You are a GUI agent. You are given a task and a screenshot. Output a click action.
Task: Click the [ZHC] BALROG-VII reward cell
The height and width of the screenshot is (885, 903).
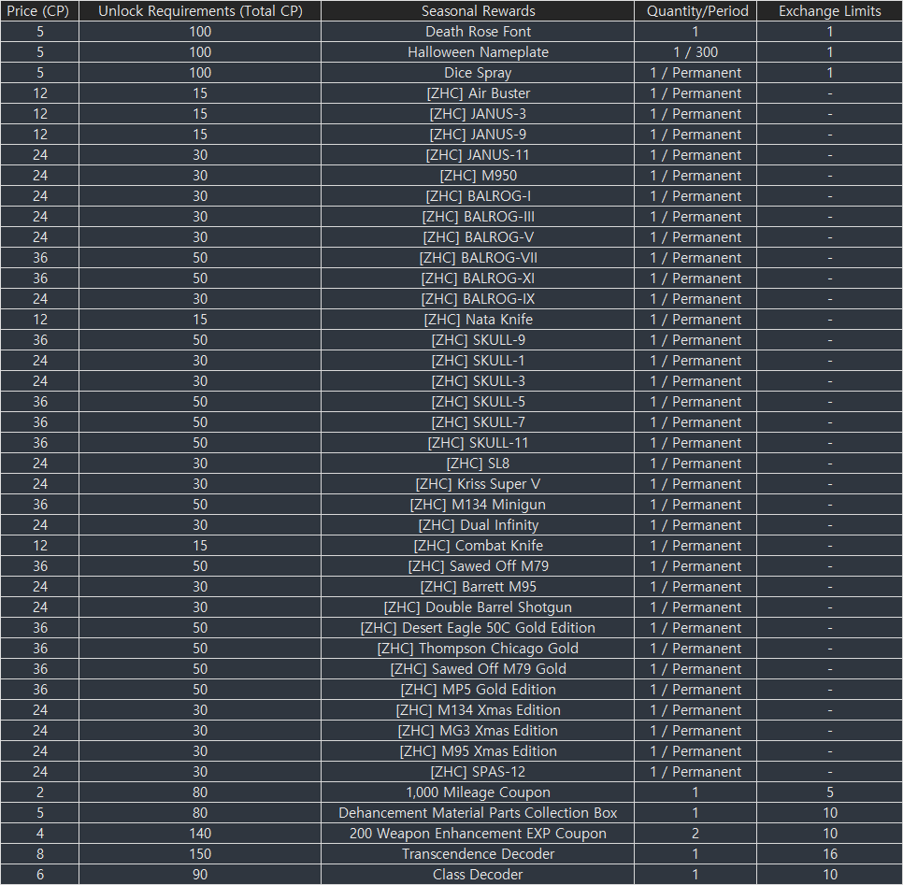(x=478, y=258)
